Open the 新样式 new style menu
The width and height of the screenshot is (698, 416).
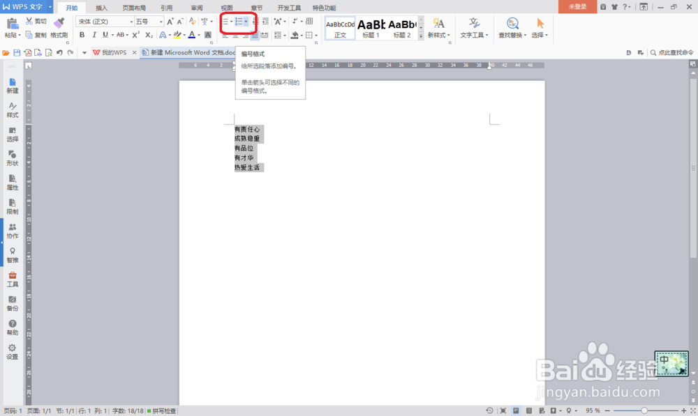coord(438,28)
